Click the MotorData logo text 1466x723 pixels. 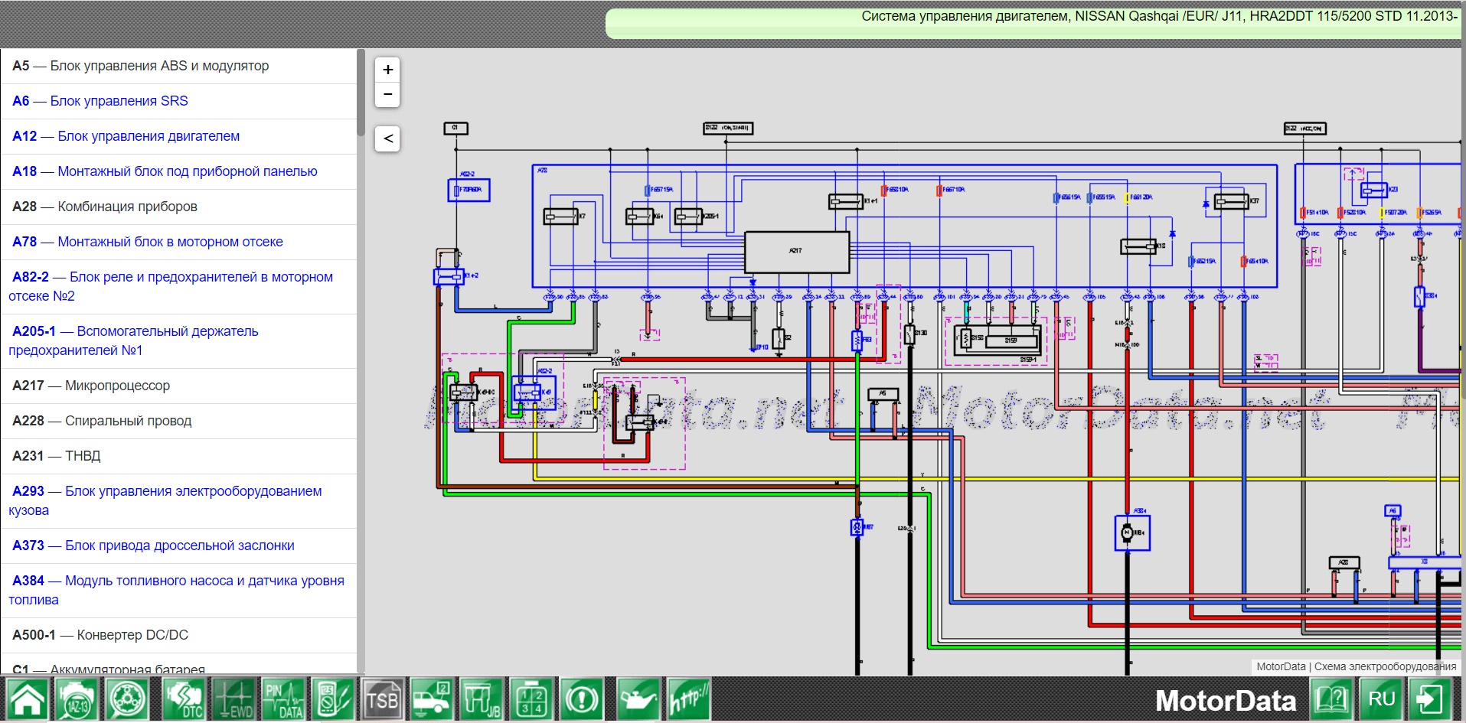click(1226, 701)
